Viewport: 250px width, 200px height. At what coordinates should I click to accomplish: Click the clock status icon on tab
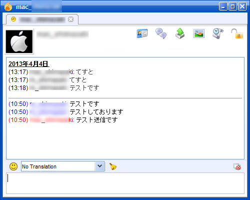click(13, 19)
